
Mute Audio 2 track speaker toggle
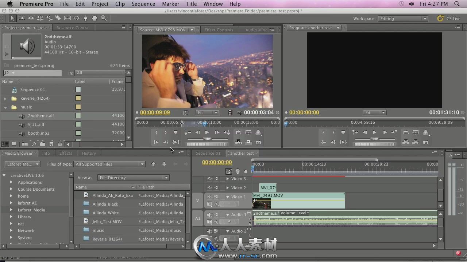pos(209,231)
